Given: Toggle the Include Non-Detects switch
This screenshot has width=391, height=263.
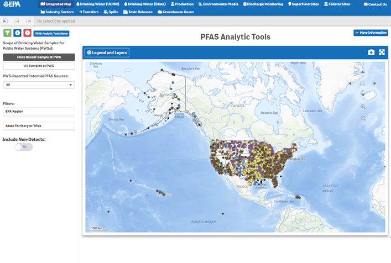Looking at the screenshot, I should coord(24,147).
